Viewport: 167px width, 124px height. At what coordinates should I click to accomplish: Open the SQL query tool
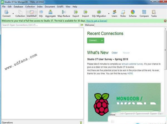click(x=41, y=14)
